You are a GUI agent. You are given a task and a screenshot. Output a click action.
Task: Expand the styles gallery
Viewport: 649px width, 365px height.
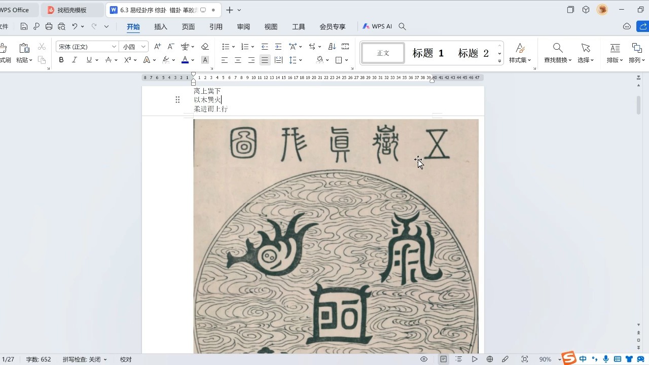[499, 61]
